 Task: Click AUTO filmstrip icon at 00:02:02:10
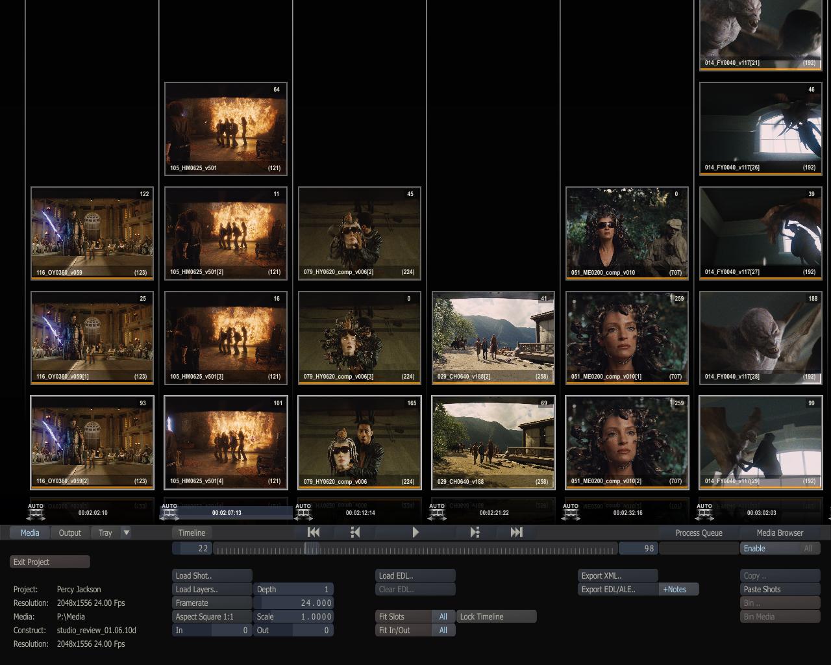(36, 512)
